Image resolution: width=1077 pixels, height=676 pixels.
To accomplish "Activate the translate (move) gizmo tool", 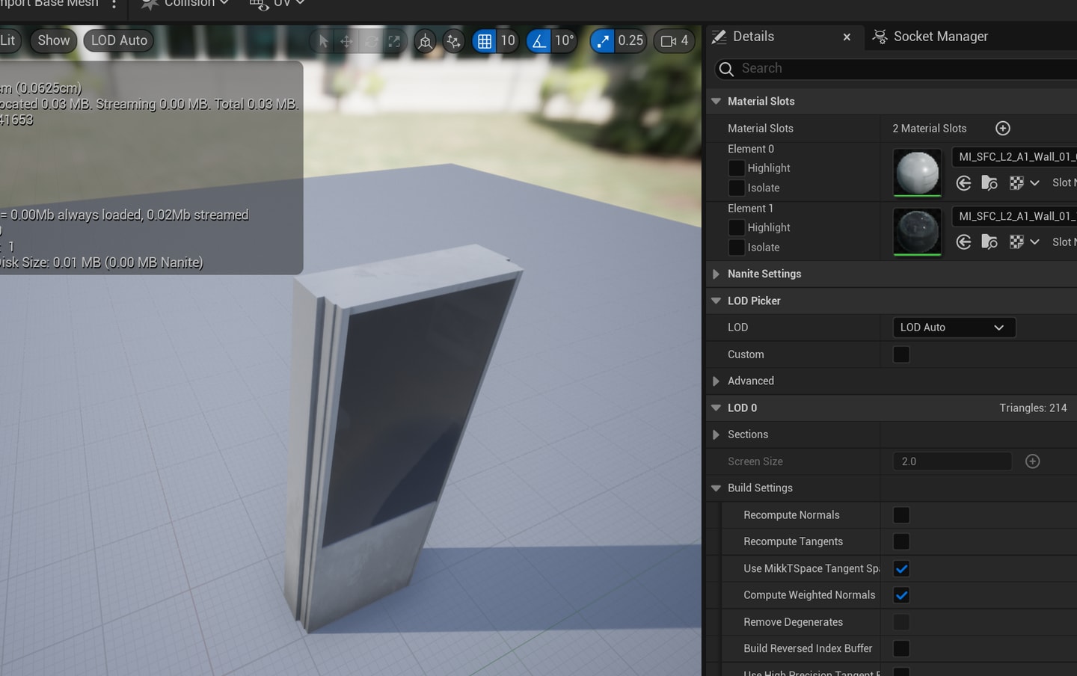I will point(346,41).
